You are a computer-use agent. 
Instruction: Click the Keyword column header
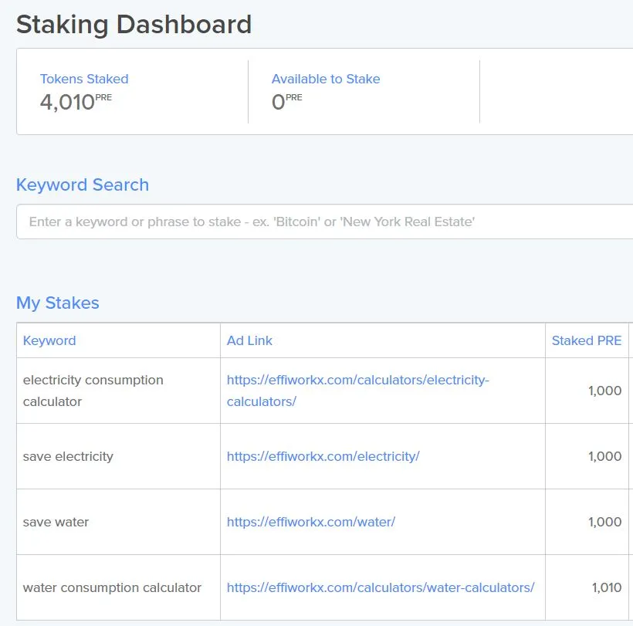tap(49, 340)
